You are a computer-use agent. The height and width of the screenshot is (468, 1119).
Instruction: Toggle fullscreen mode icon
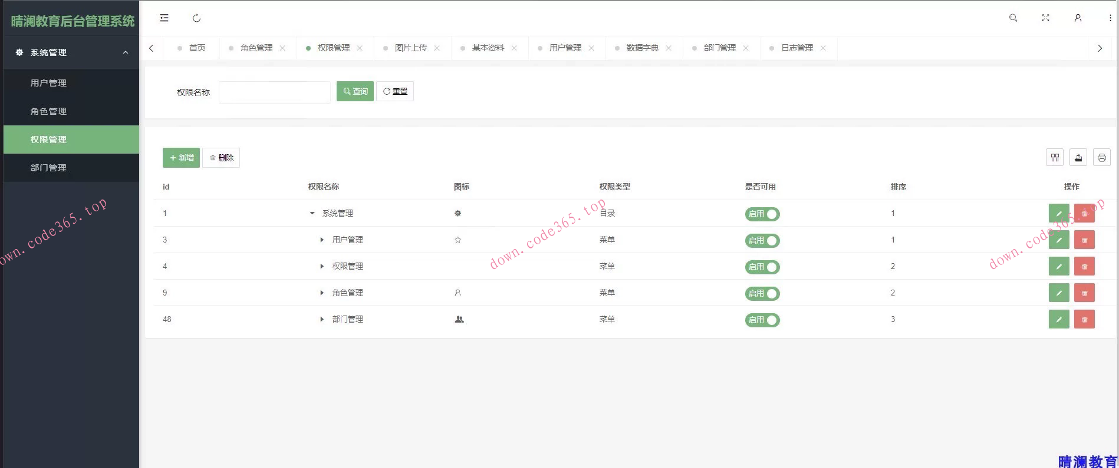pos(1045,18)
